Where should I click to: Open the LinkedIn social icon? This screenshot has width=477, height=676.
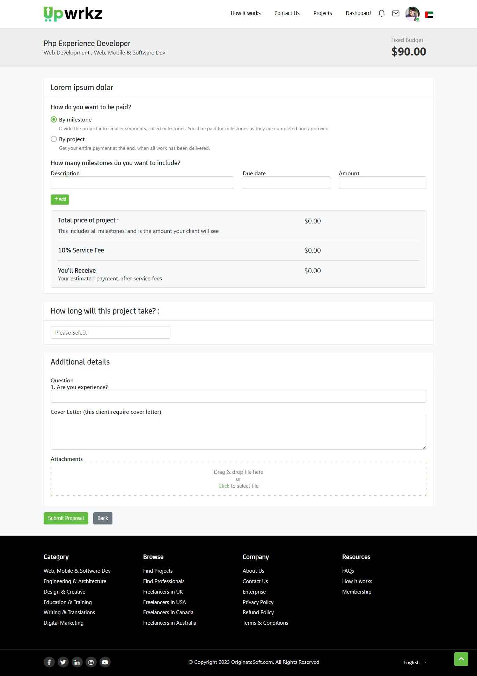77,662
